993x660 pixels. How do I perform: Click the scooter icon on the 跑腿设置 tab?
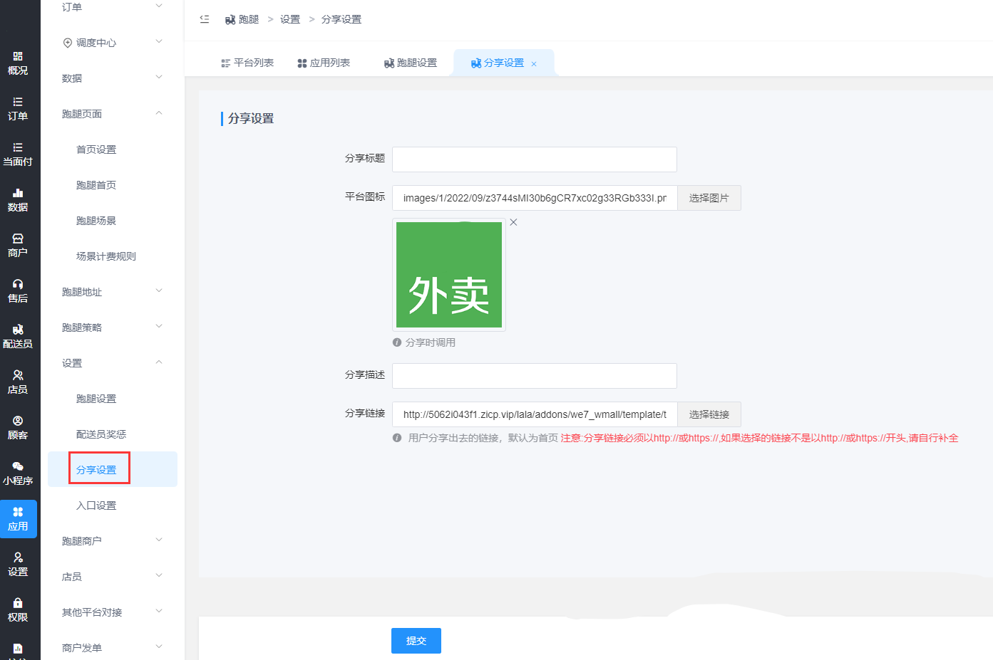[389, 63]
